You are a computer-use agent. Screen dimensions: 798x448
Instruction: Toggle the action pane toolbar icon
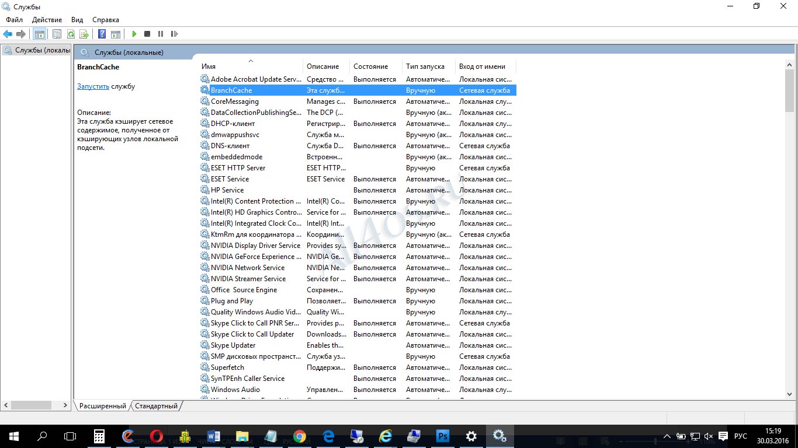pyautogui.click(x=116, y=34)
